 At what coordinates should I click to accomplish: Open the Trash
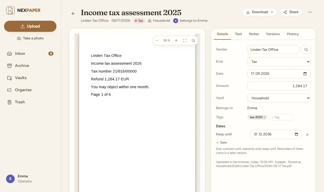tap(30, 102)
